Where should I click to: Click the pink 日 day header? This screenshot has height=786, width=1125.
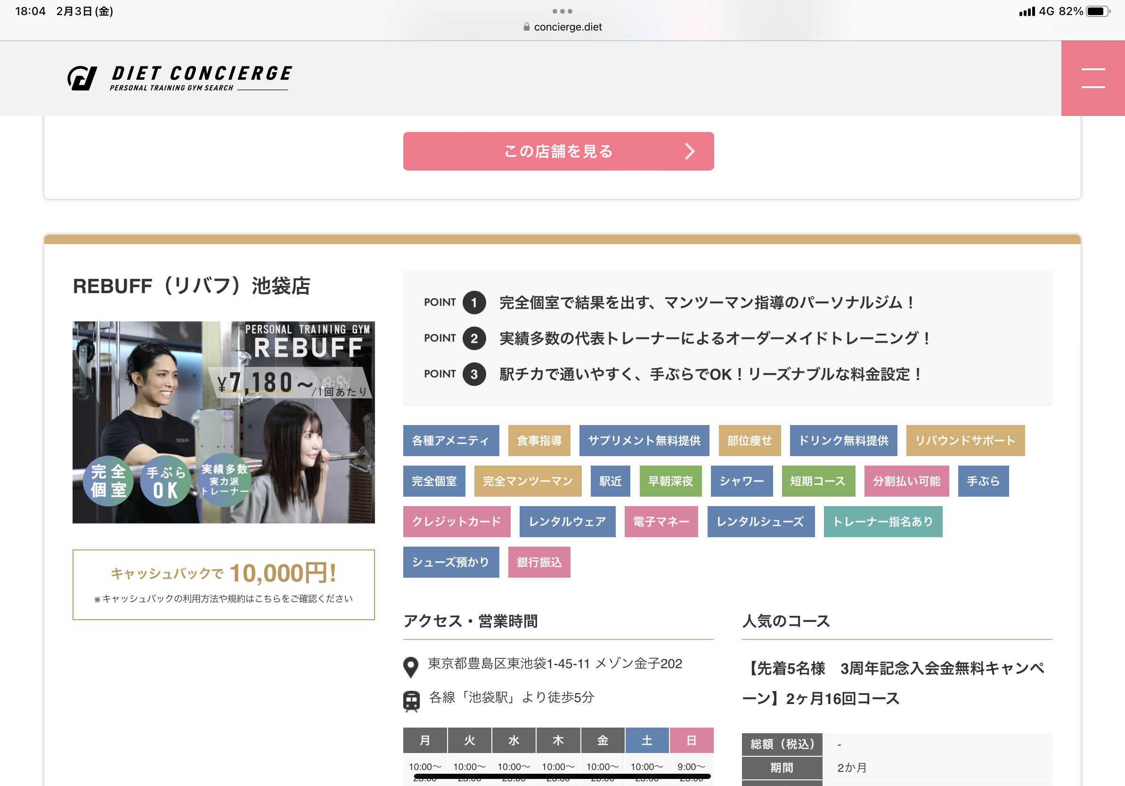point(692,740)
